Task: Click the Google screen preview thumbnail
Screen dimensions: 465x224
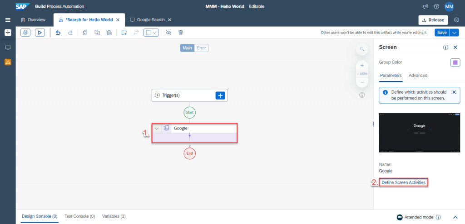Action: pos(419,133)
